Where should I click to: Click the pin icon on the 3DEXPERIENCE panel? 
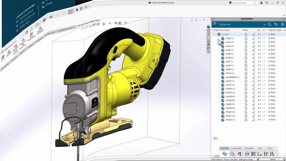click(284, 19)
